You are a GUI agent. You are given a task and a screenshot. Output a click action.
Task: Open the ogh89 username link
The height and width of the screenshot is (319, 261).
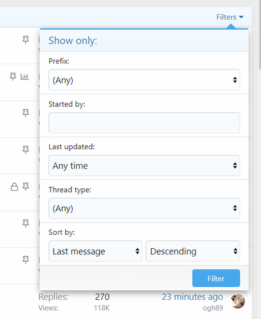213,308
